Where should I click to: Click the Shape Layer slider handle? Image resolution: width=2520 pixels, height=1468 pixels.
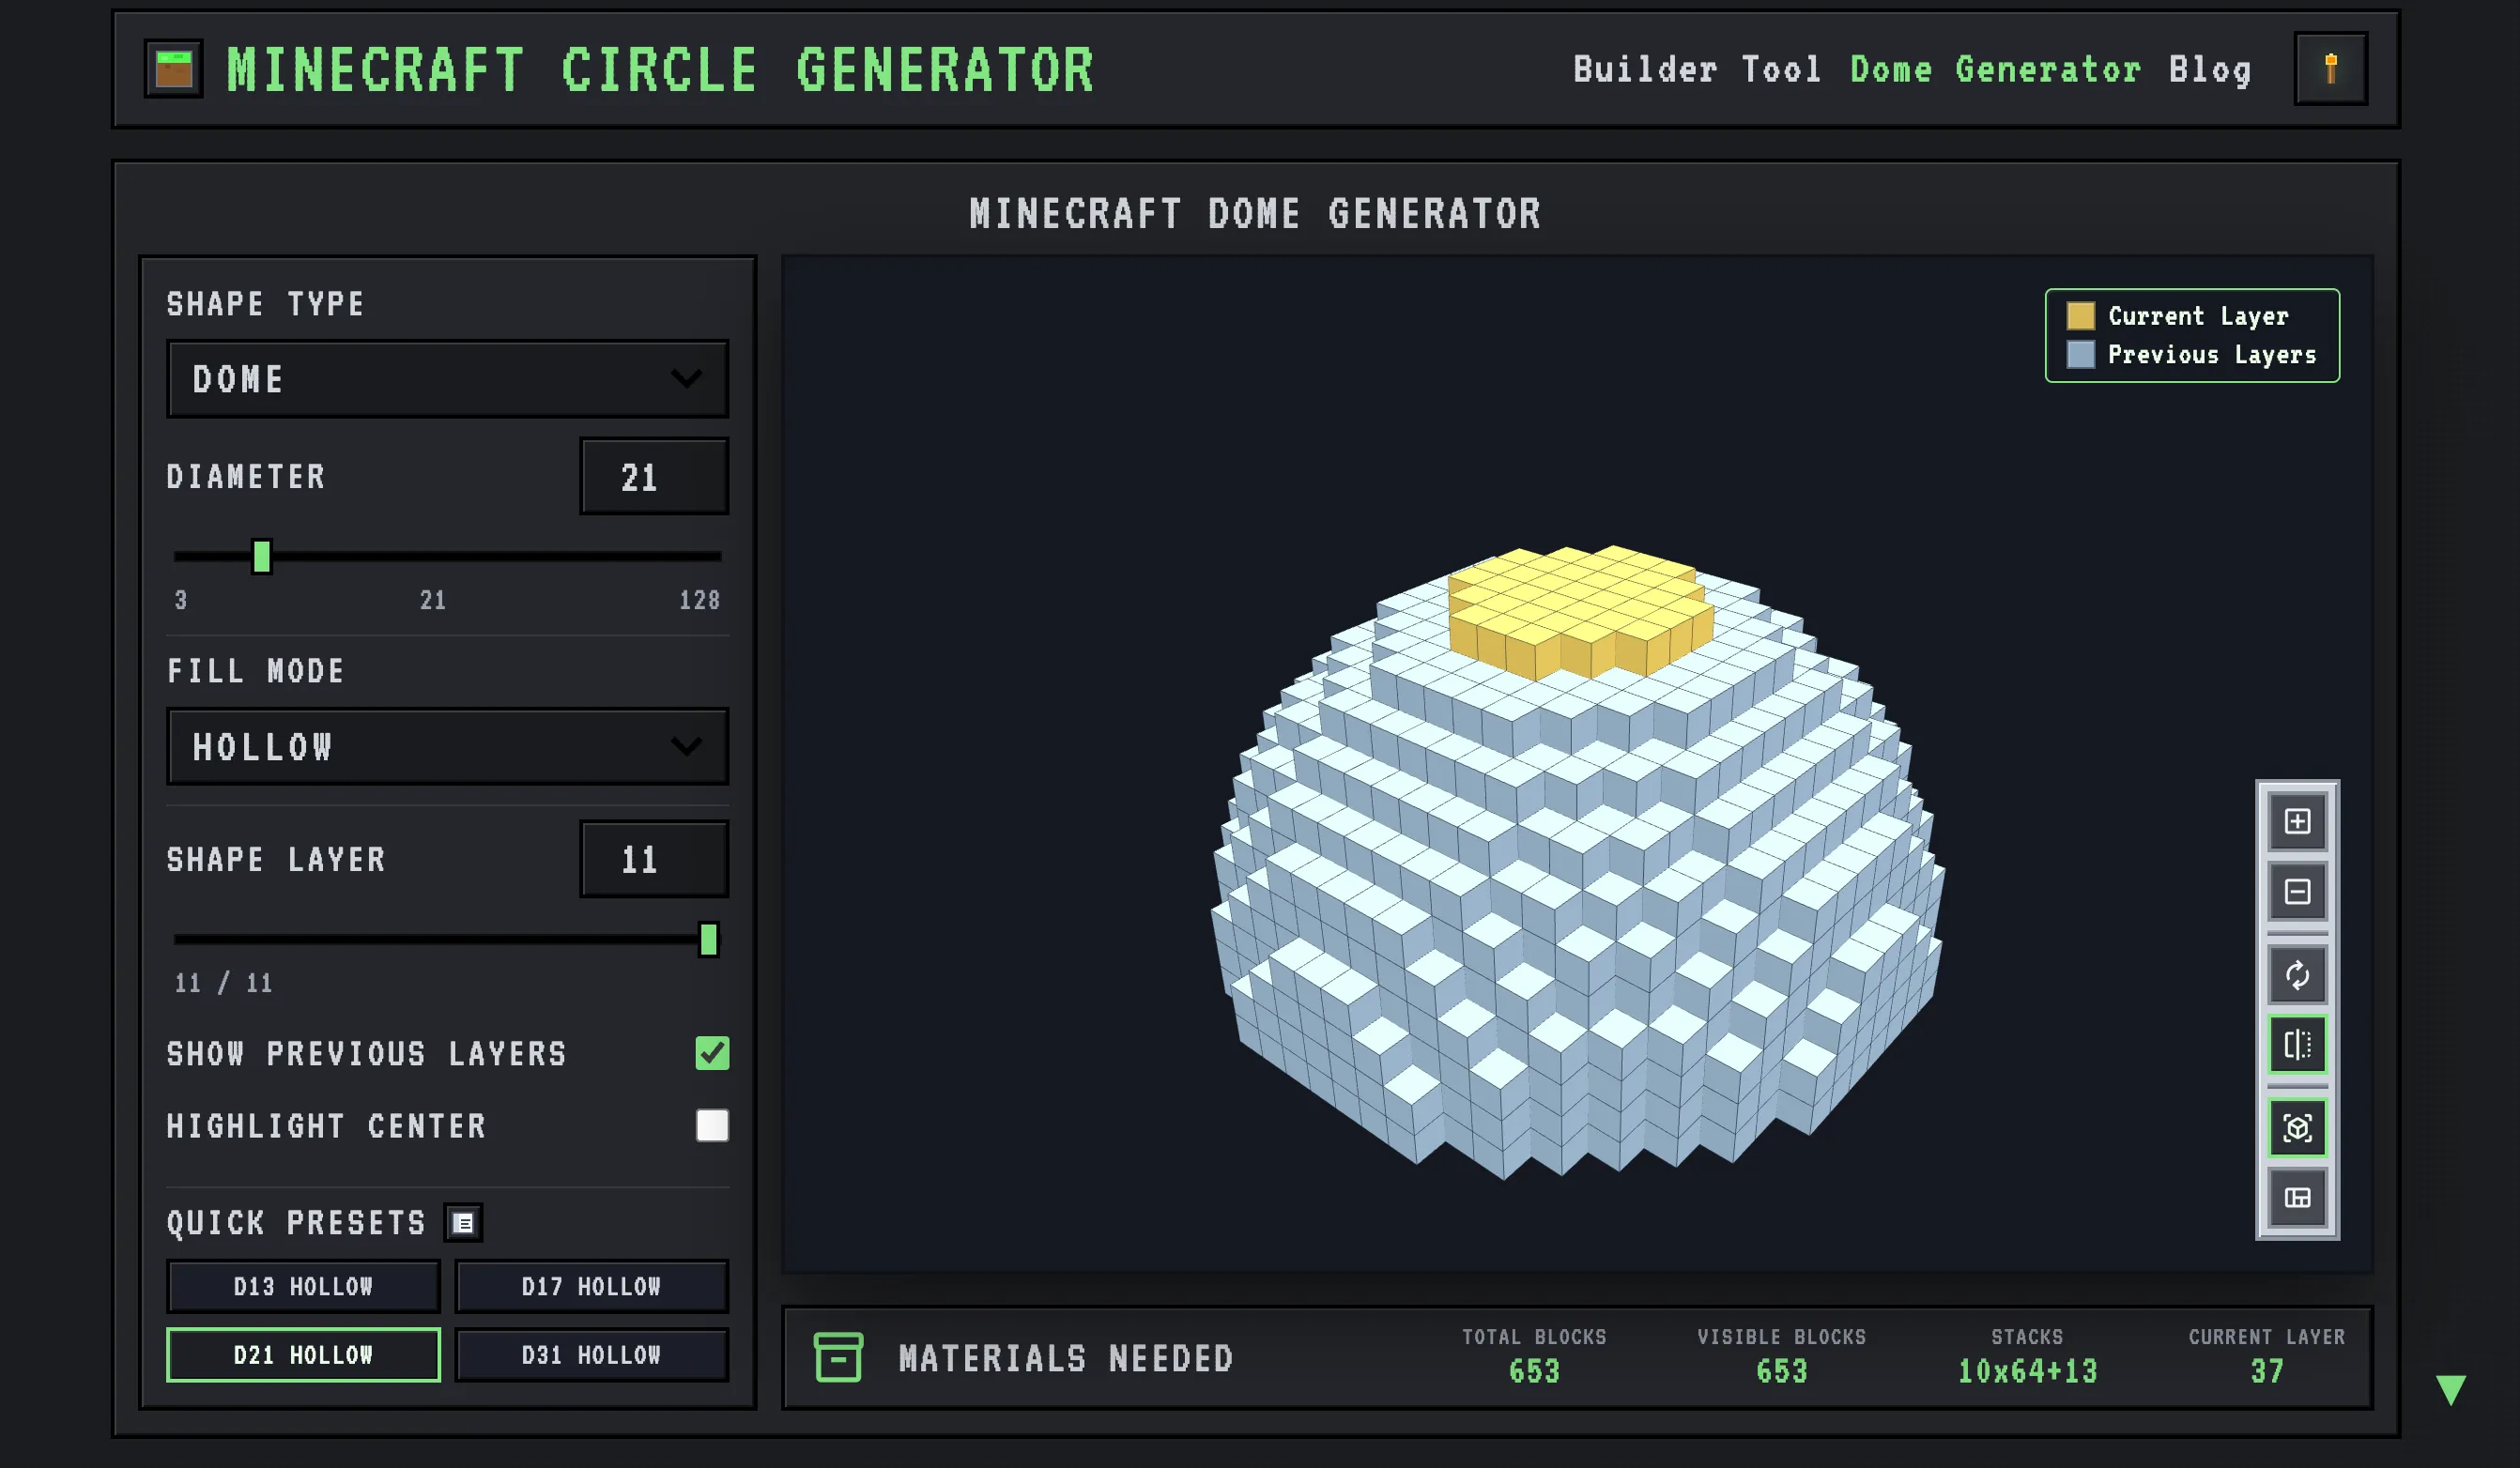tap(708, 939)
